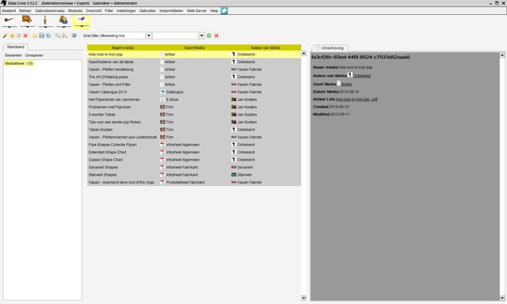Open the pipe module icon

(9, 21)
